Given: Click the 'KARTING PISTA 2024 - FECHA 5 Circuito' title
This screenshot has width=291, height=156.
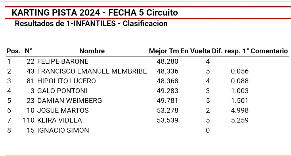Looking at the screenshot, I should [x=95, y=13].
